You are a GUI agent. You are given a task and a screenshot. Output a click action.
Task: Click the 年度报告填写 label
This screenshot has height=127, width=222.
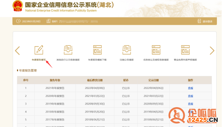pyautogui.click(x=39, y=60)
